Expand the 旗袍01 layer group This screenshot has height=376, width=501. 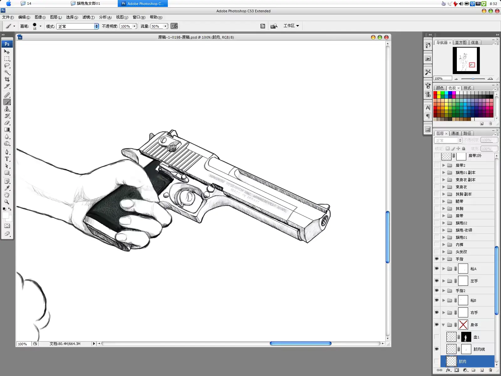coord(443,238)
